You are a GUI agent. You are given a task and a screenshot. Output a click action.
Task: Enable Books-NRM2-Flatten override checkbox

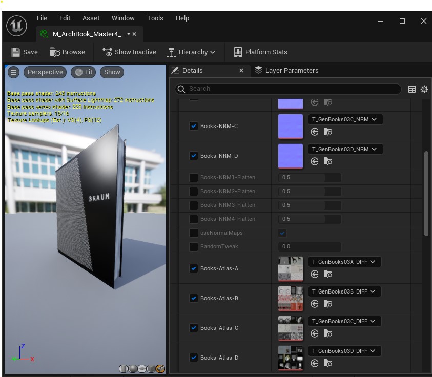pos(194,192)
